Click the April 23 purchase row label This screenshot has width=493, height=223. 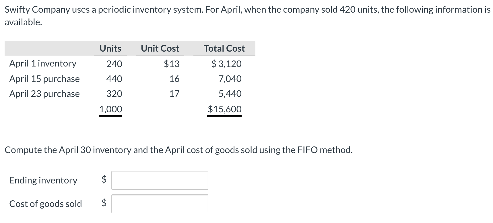point(44,94)
